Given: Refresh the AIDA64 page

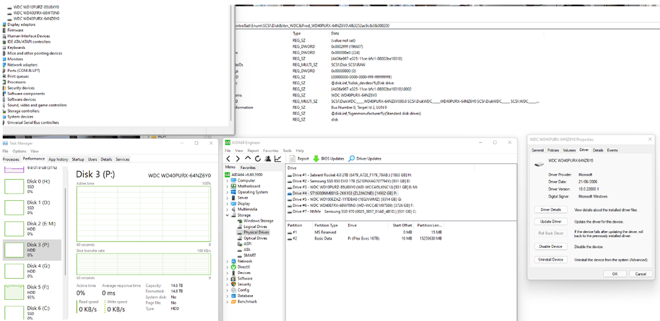Looking at the screenshot, I should point(258,159).
